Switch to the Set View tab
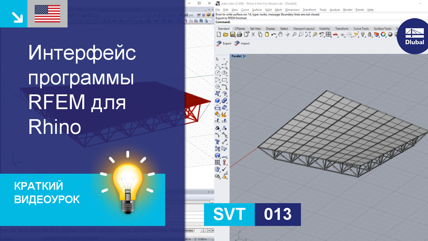 tap(255, 29)
